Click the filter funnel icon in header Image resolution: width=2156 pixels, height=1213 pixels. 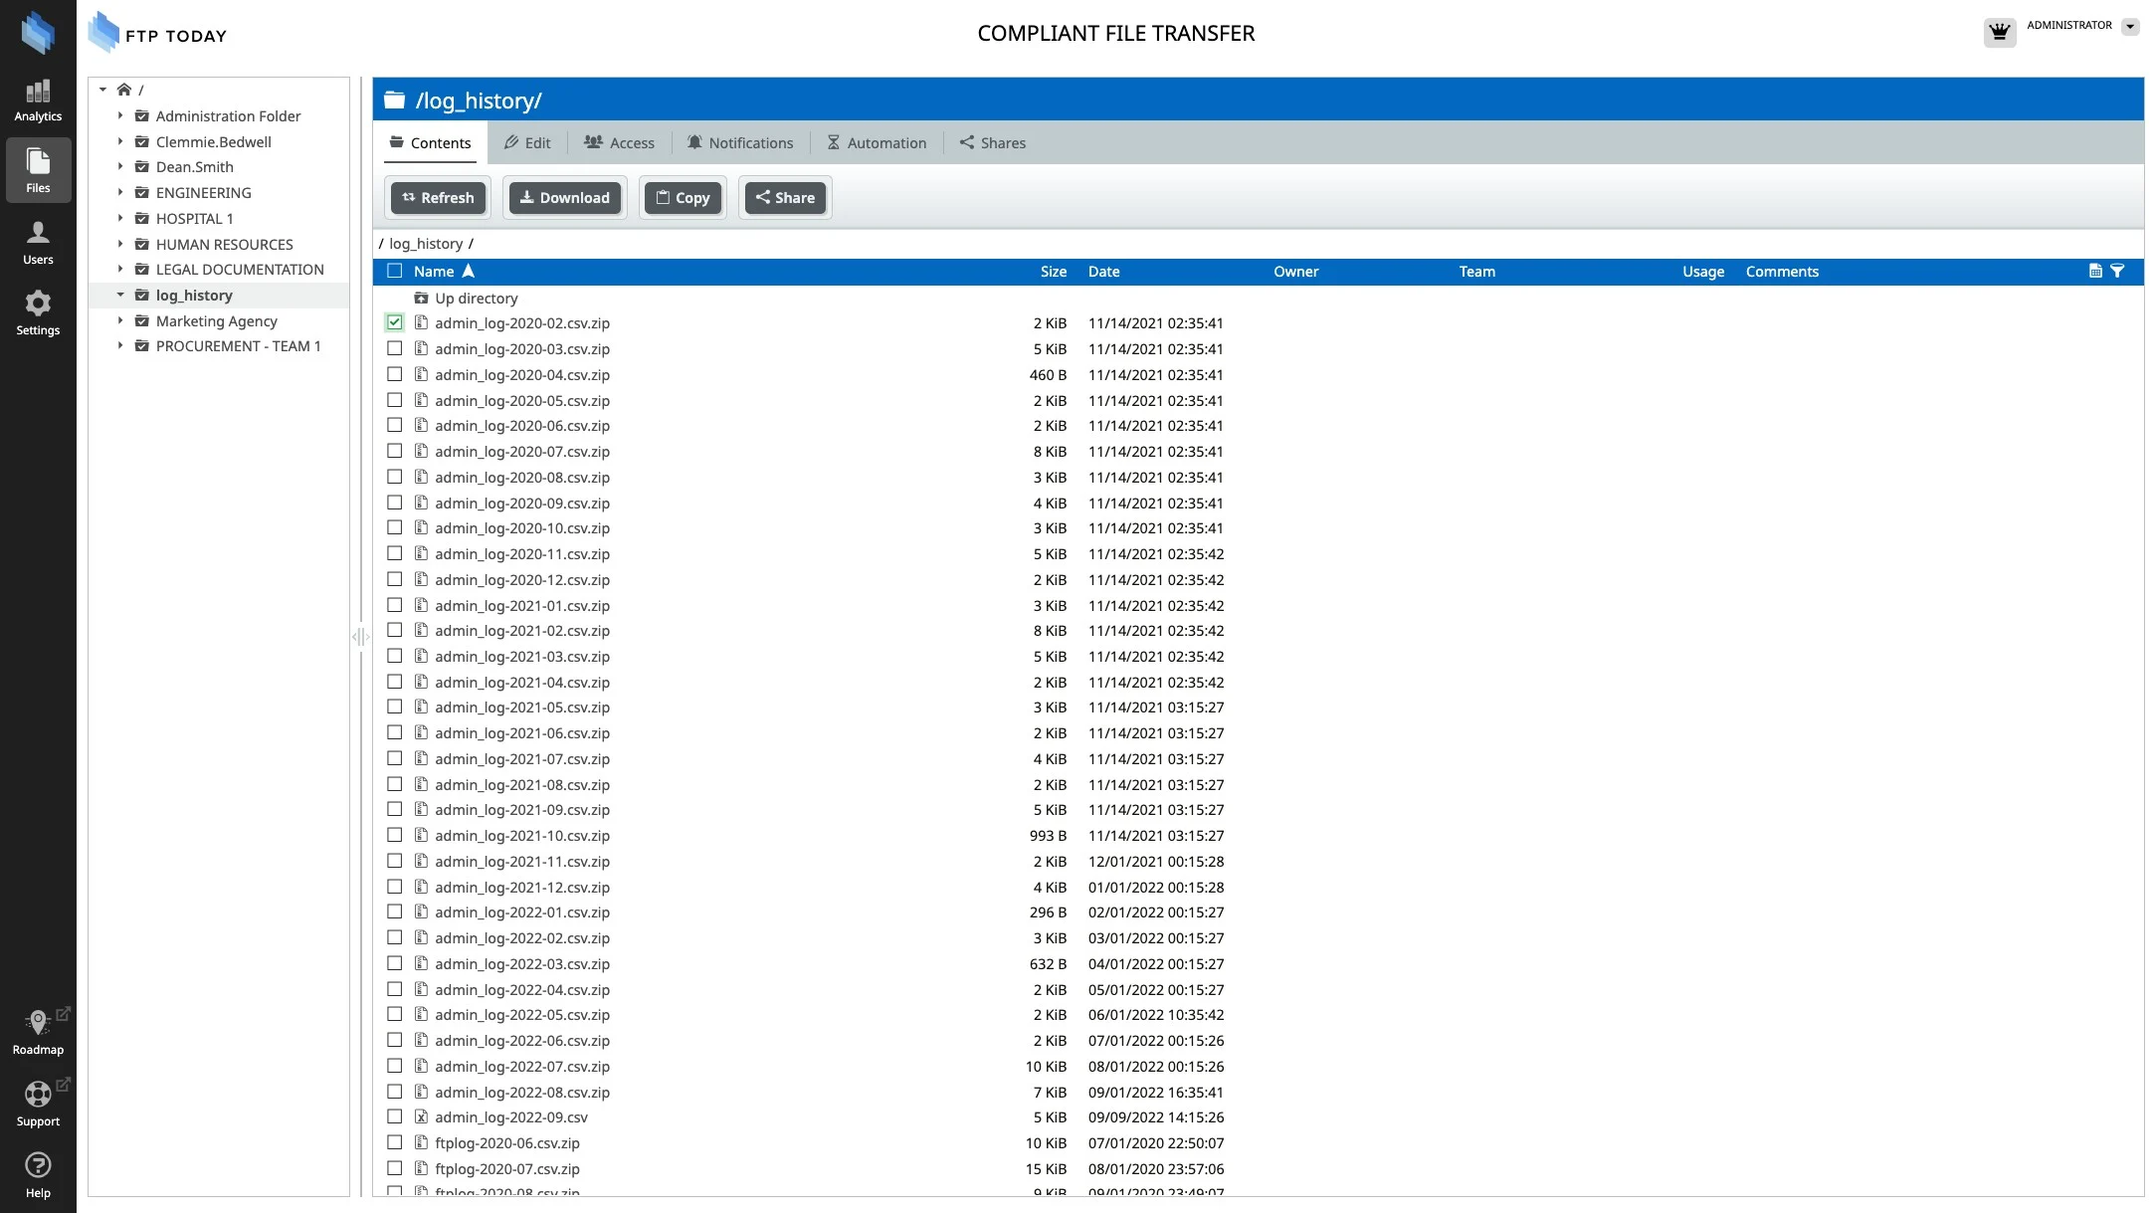coord(2117,271)
